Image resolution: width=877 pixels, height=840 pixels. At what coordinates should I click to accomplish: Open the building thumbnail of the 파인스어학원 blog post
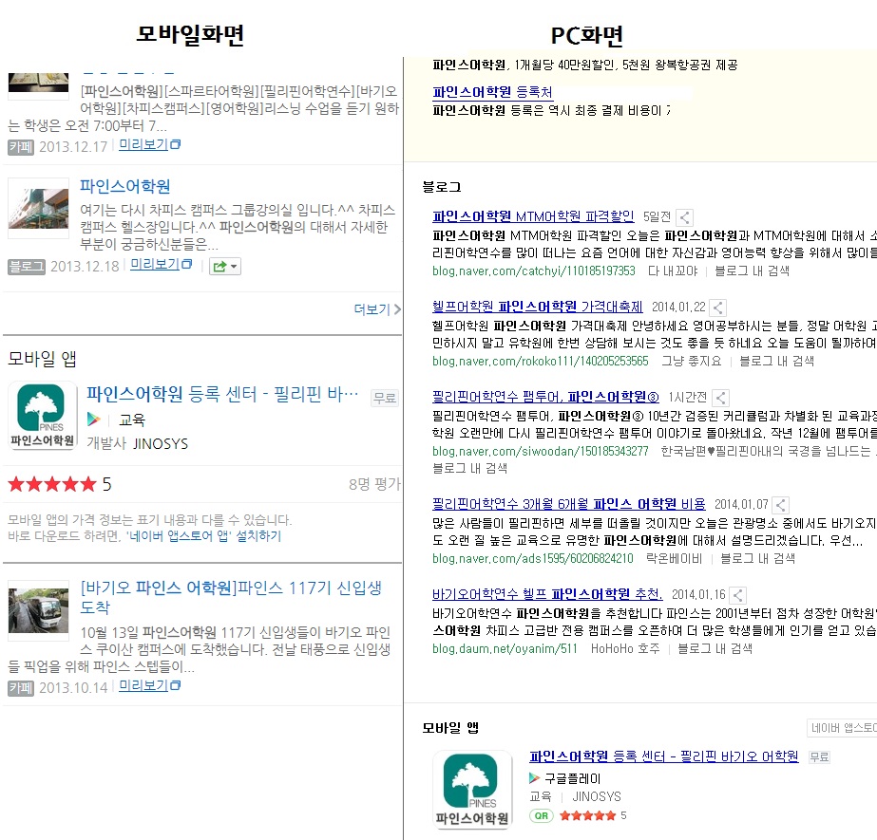(39, 209)
